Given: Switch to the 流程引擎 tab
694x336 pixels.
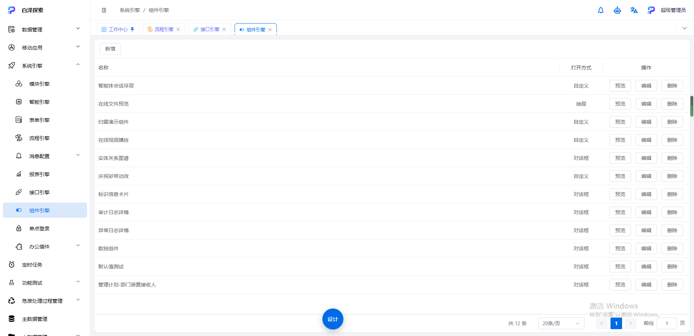Looking at the screenshot, I should 164,29.
